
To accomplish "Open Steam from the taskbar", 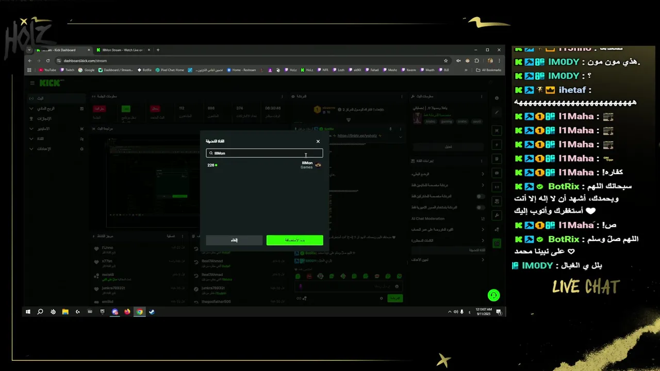I will [152, 312].
